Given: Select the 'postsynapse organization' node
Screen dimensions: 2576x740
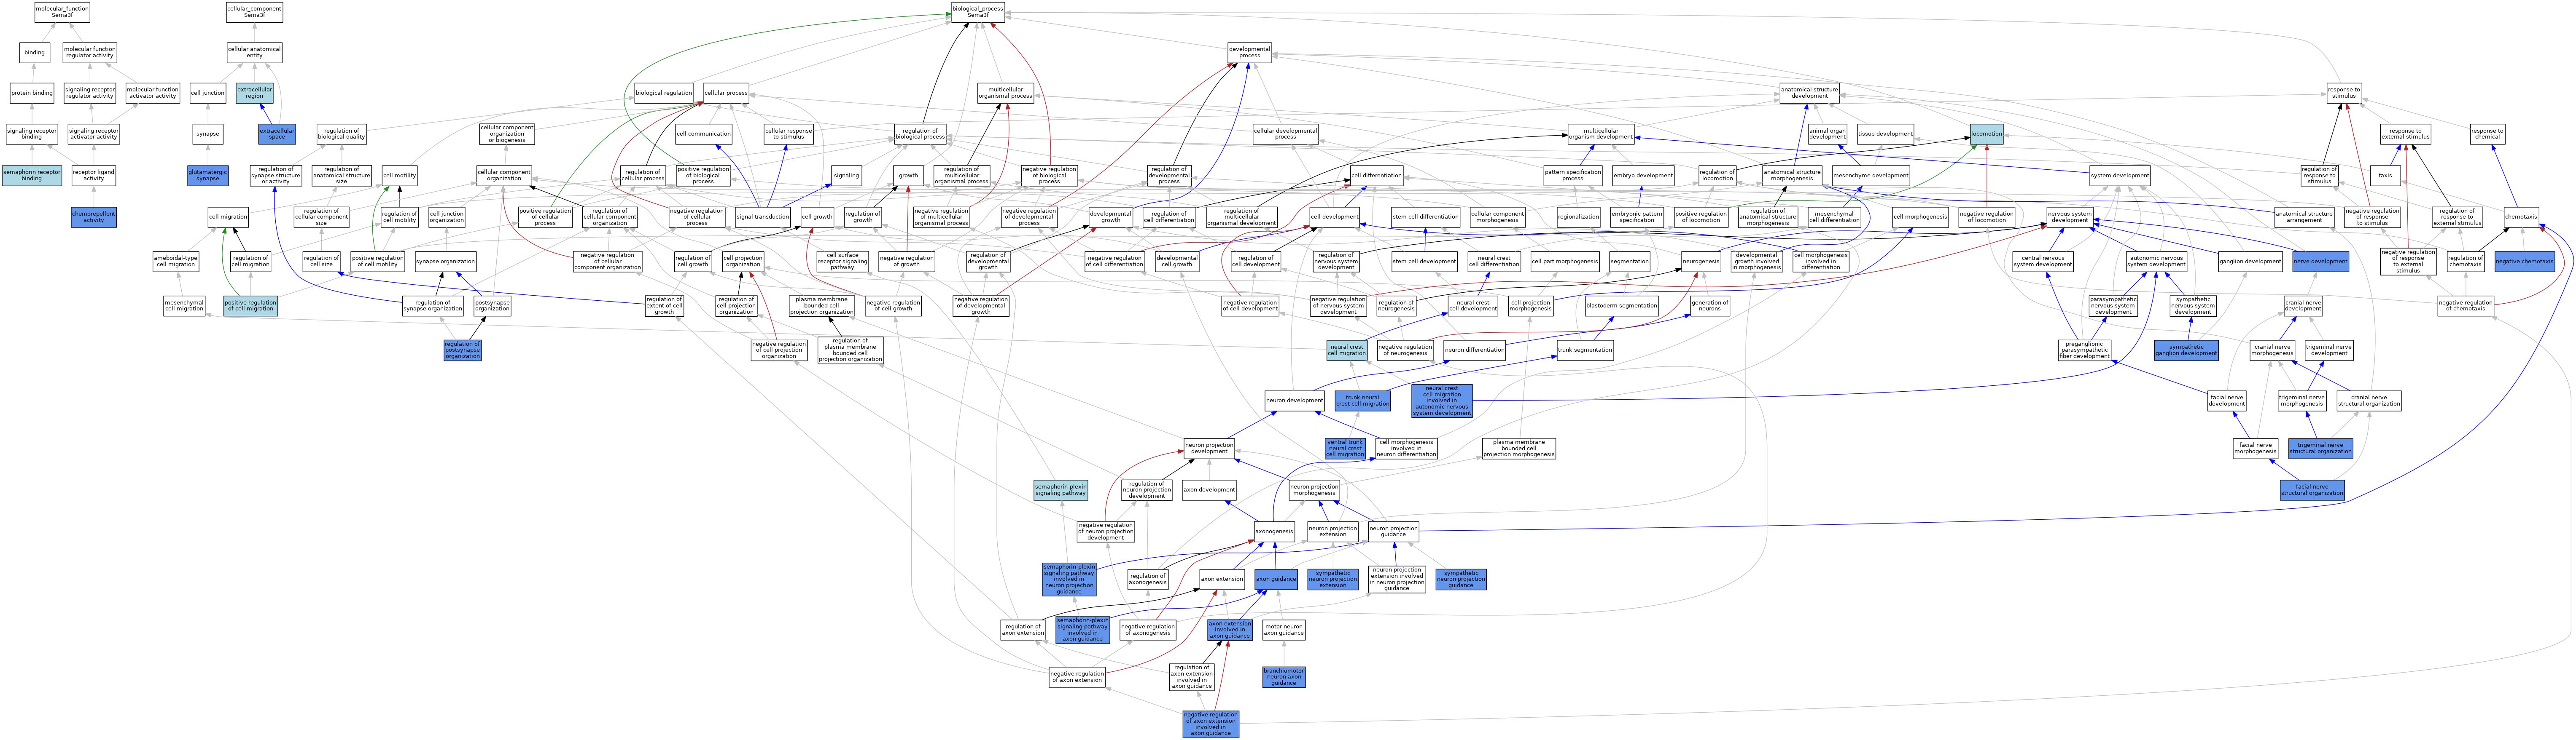Looking at the screenshot, I should pyautogui.click(x=492, y=306).
